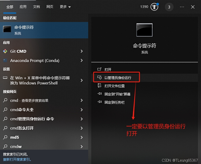The image size is (201, 164).
Task: Click the run as administrator shield icon
Action: [x=99, y=78]
